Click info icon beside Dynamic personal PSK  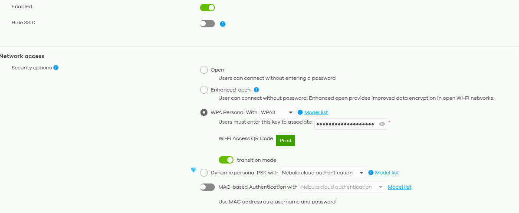pos(371,173)
